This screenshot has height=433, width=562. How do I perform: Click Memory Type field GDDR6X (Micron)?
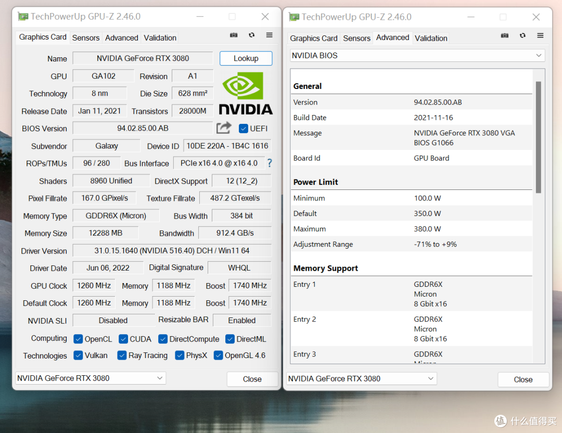116,216
